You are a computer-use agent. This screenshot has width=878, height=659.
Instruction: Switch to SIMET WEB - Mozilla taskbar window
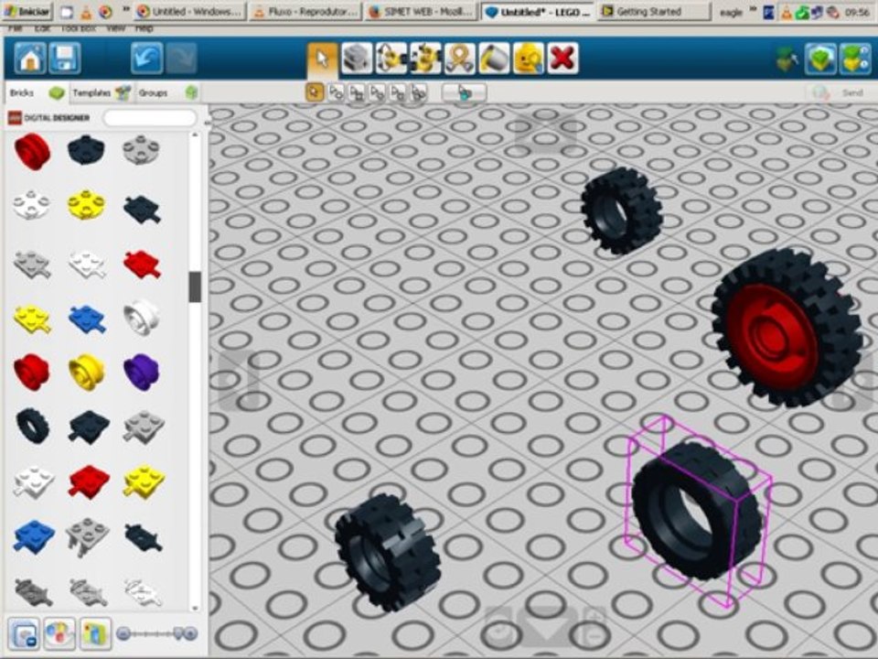click(421, 12)
